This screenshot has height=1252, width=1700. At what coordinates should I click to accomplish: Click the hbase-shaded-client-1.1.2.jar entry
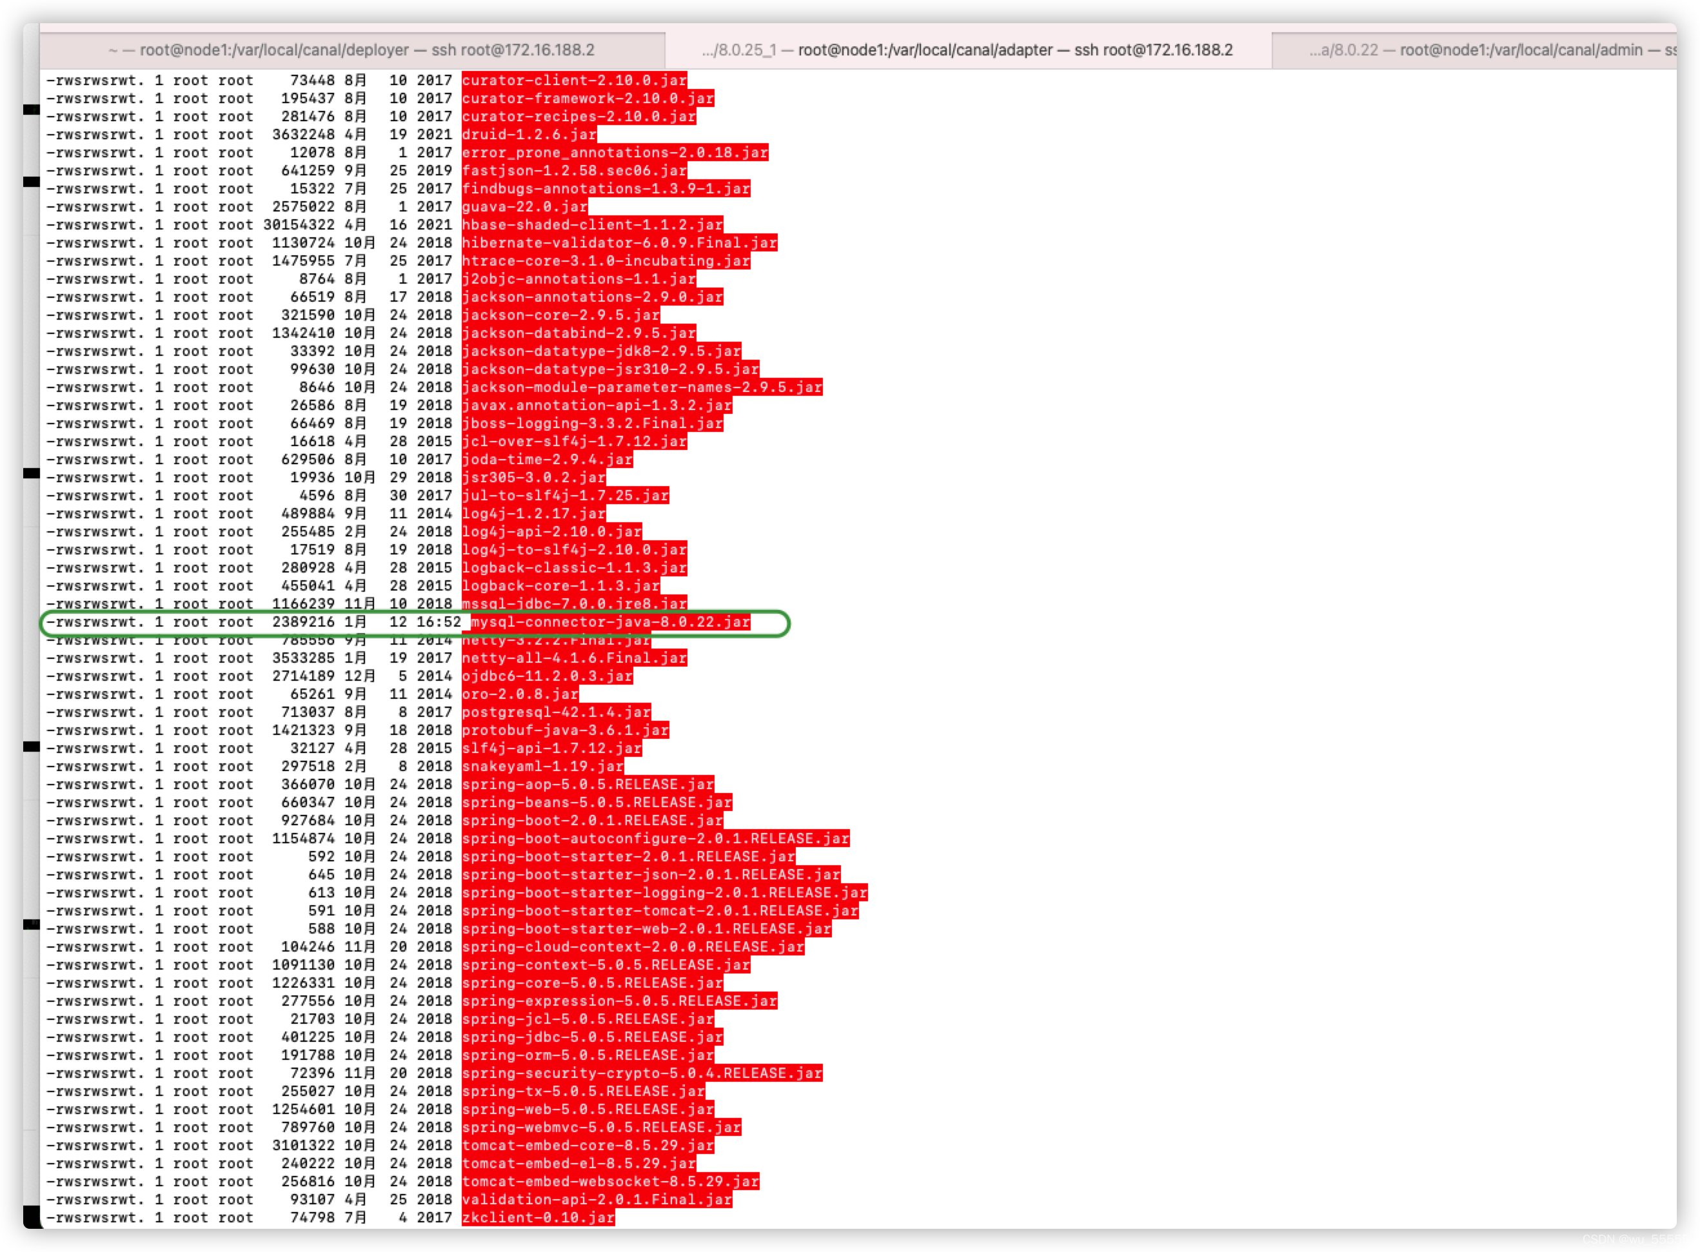[x=592, y=225]
